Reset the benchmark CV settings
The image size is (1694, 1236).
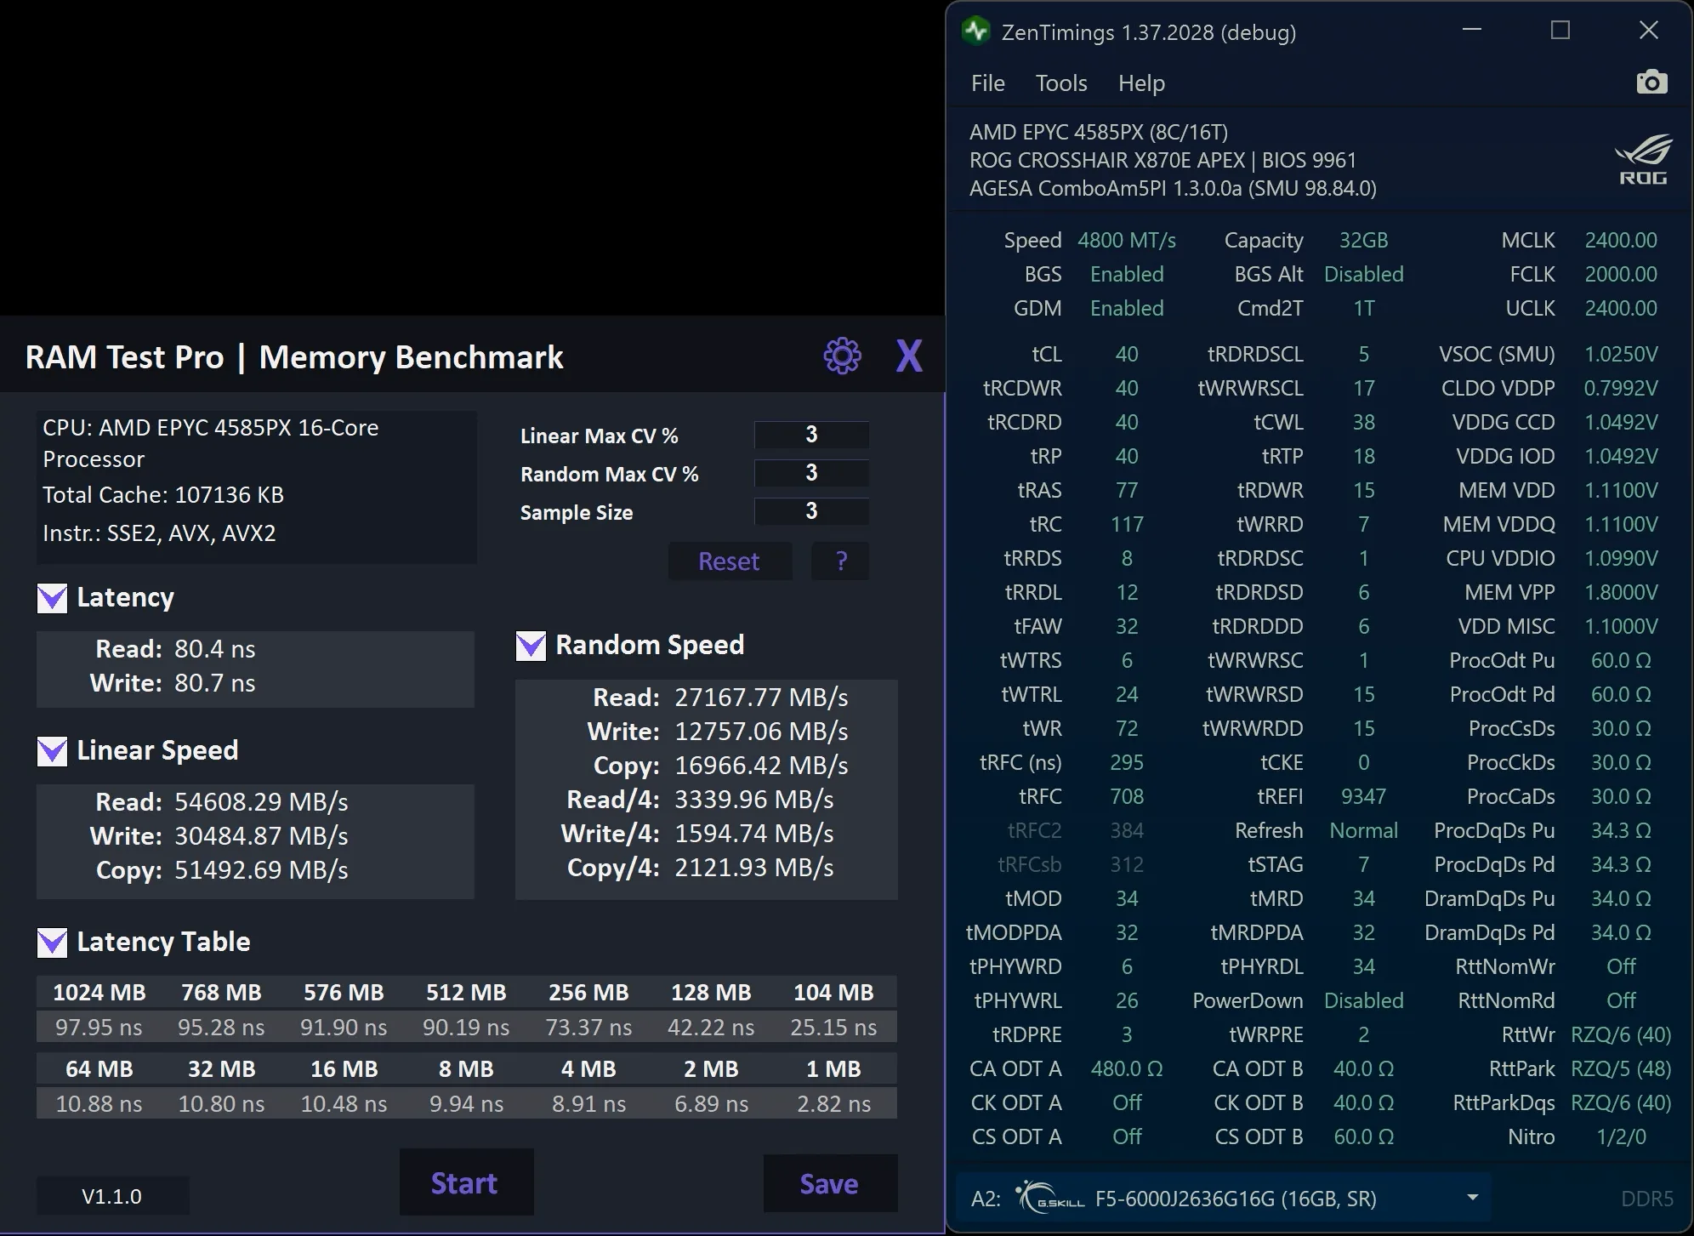[x=730, y=561]
